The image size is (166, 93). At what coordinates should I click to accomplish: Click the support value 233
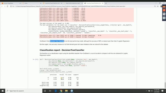tap(77, 78)
